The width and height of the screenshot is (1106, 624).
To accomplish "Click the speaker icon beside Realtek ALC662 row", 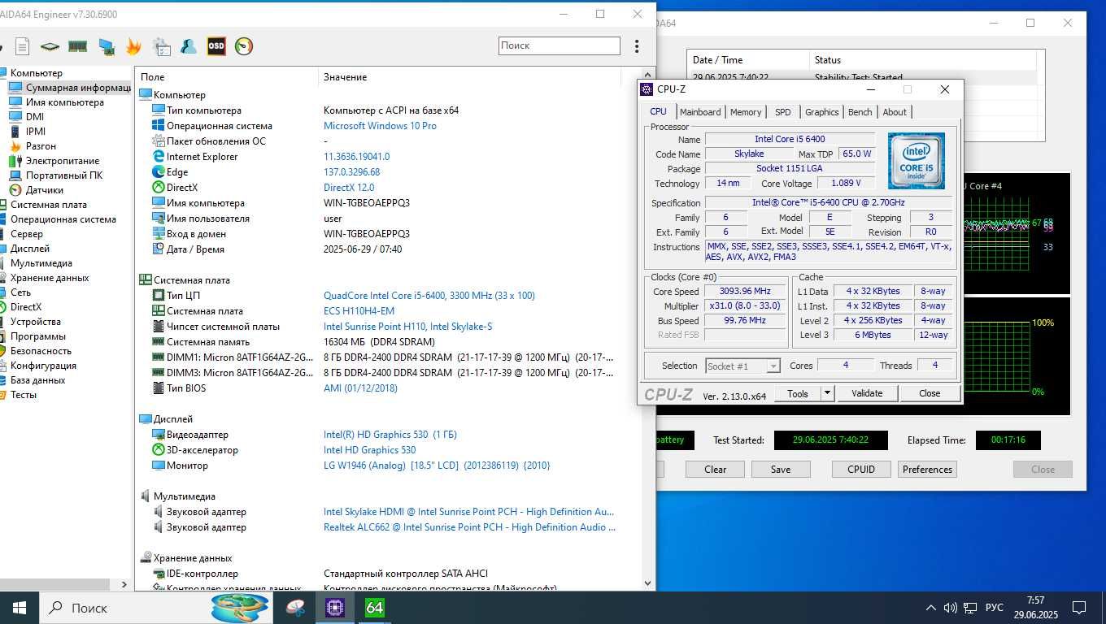I will pos(158,527).
